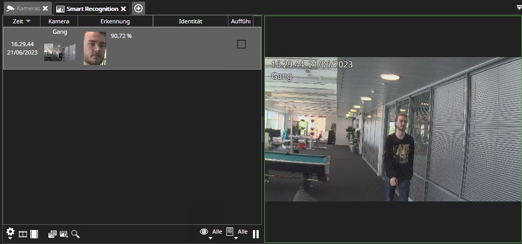Screen dimensions: 522x244
Task: Click the add identity card icon
Action: [64, 234]
